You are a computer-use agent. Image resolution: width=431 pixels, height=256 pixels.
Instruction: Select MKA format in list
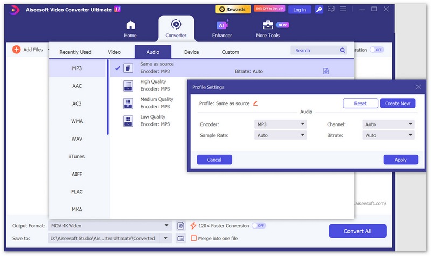[77, 209]
